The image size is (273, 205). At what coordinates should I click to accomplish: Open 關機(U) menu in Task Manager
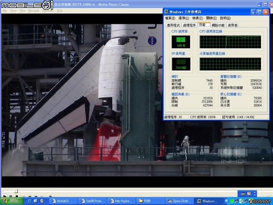(211, 18)
